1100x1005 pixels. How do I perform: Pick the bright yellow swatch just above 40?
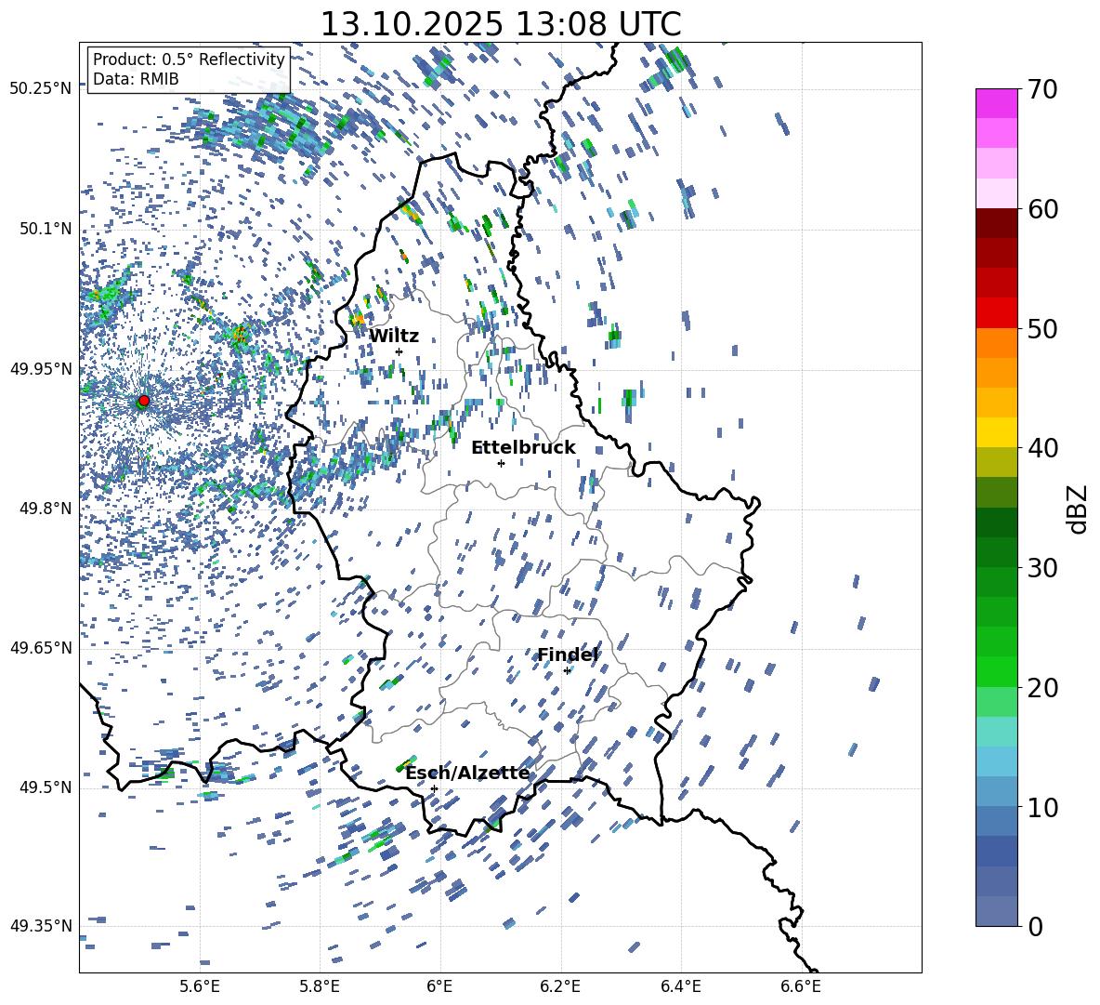click(x=997, y=432)
